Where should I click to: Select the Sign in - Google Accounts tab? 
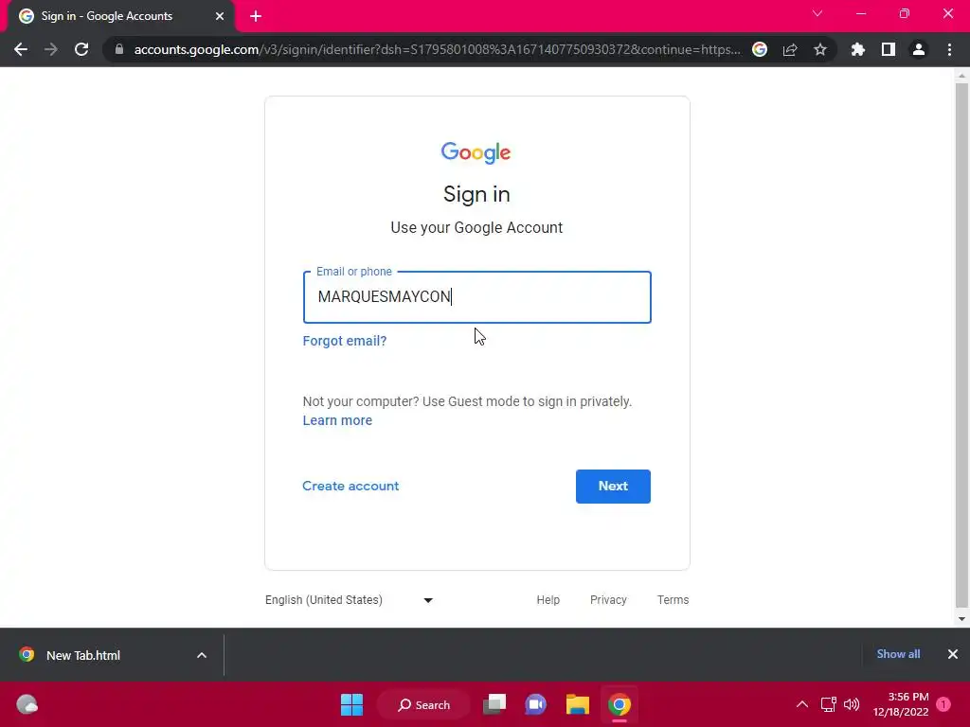[120, 16]
